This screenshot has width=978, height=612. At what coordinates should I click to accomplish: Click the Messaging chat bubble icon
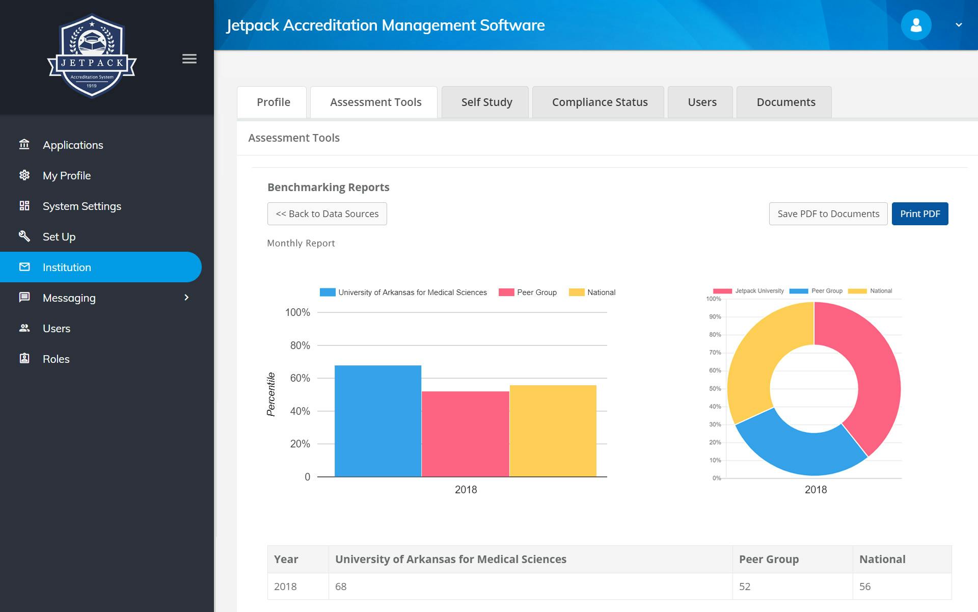(x=24, y=298)
